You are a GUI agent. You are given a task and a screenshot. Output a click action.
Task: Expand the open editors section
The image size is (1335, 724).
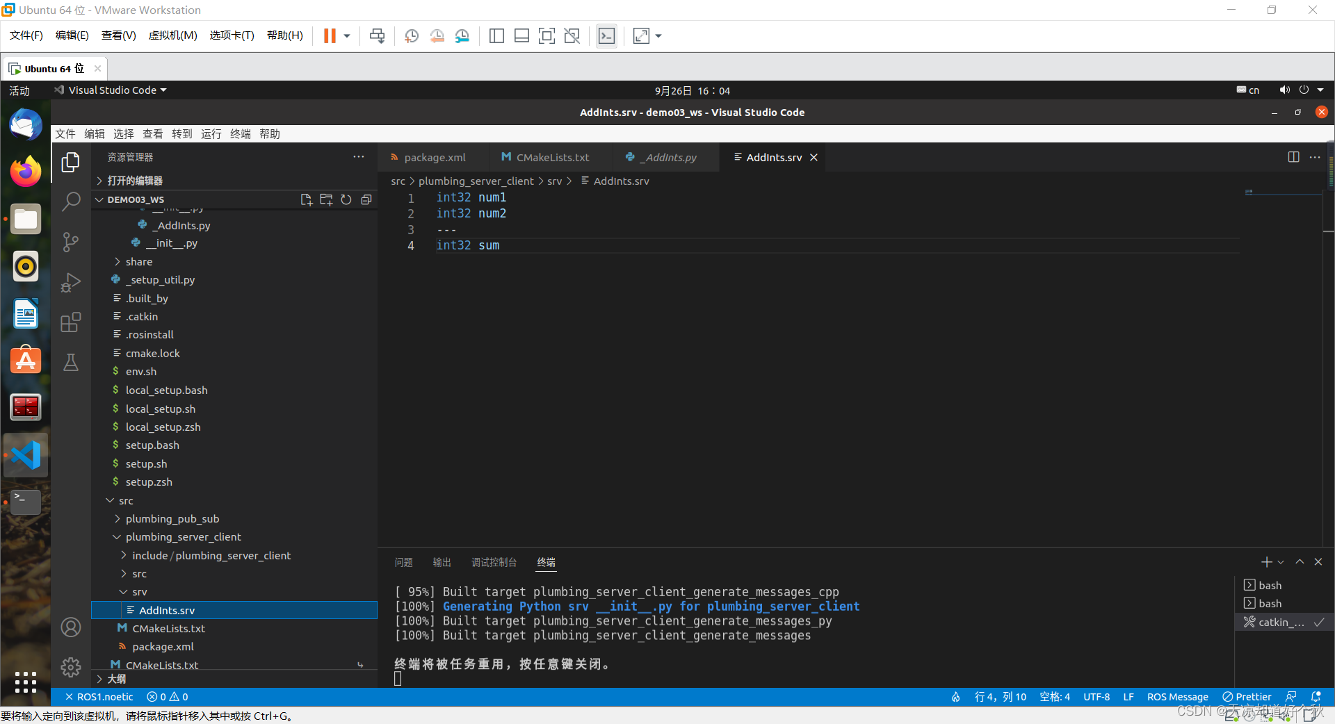(135, 181)
